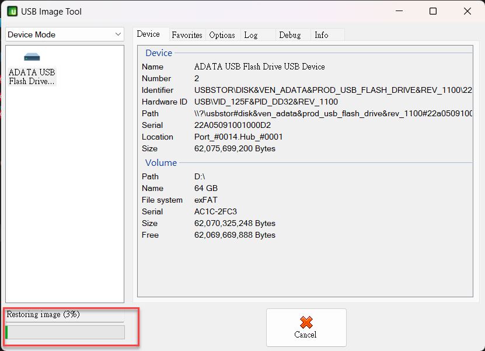
Task: Switch to the Debug tab
Action: 290,35
